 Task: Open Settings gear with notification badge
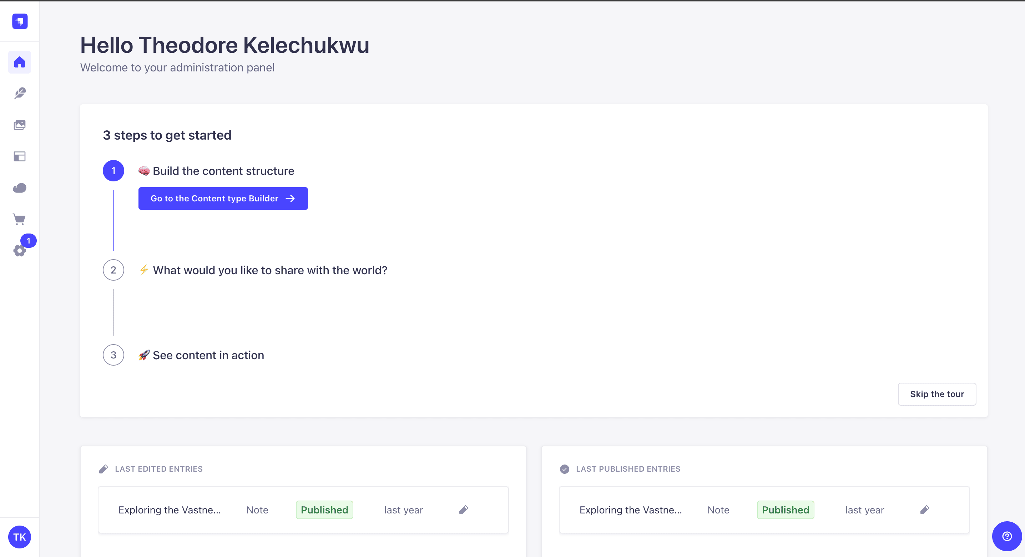coord(20,250)
